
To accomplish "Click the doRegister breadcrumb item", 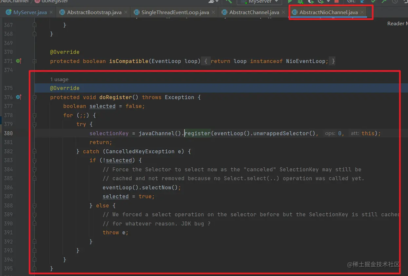I will pos(51,1).
